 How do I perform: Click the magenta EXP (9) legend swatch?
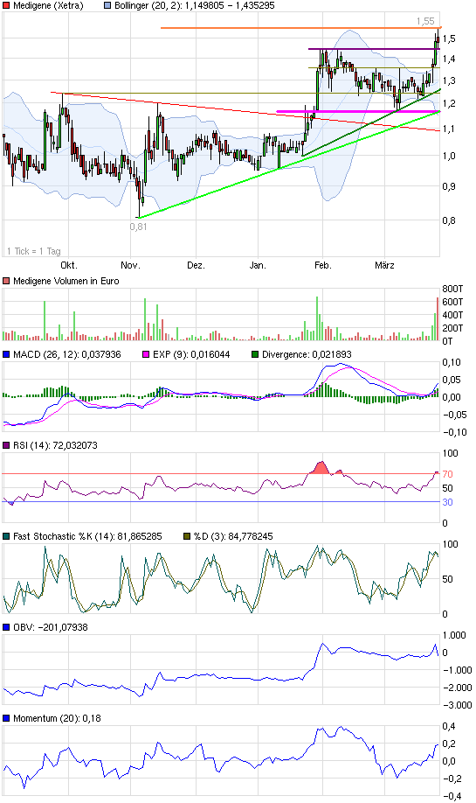pyautogui.click(x=146, y=354)
